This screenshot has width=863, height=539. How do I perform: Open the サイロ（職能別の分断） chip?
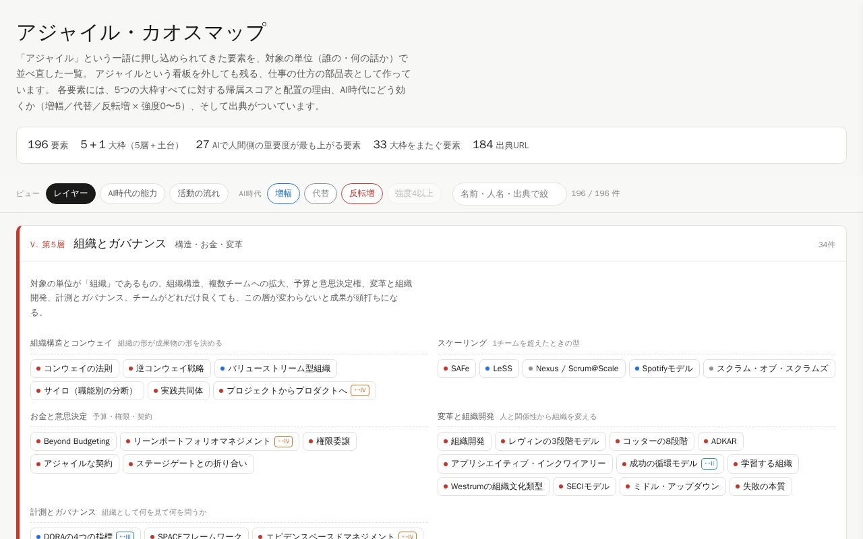point(87,391)
